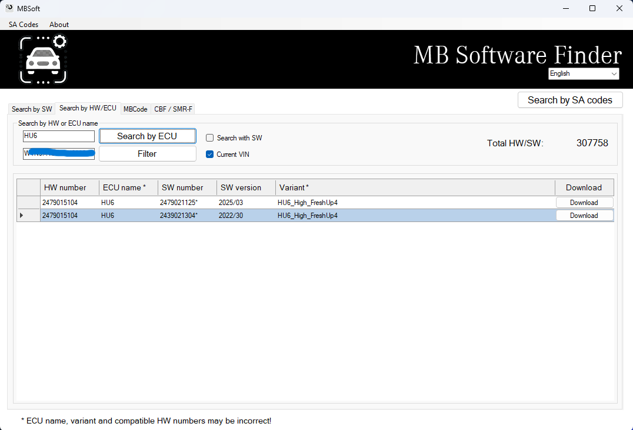This screenshot has height=430, width=633.
Task: Enable the Search with SW checkbox
Action: [x=210, y=138]
